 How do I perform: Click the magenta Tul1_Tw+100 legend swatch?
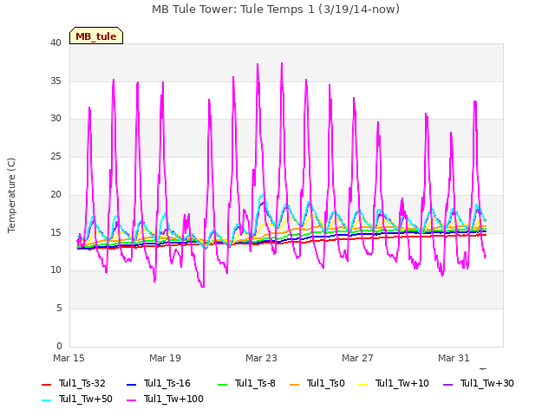click(131, 400)
